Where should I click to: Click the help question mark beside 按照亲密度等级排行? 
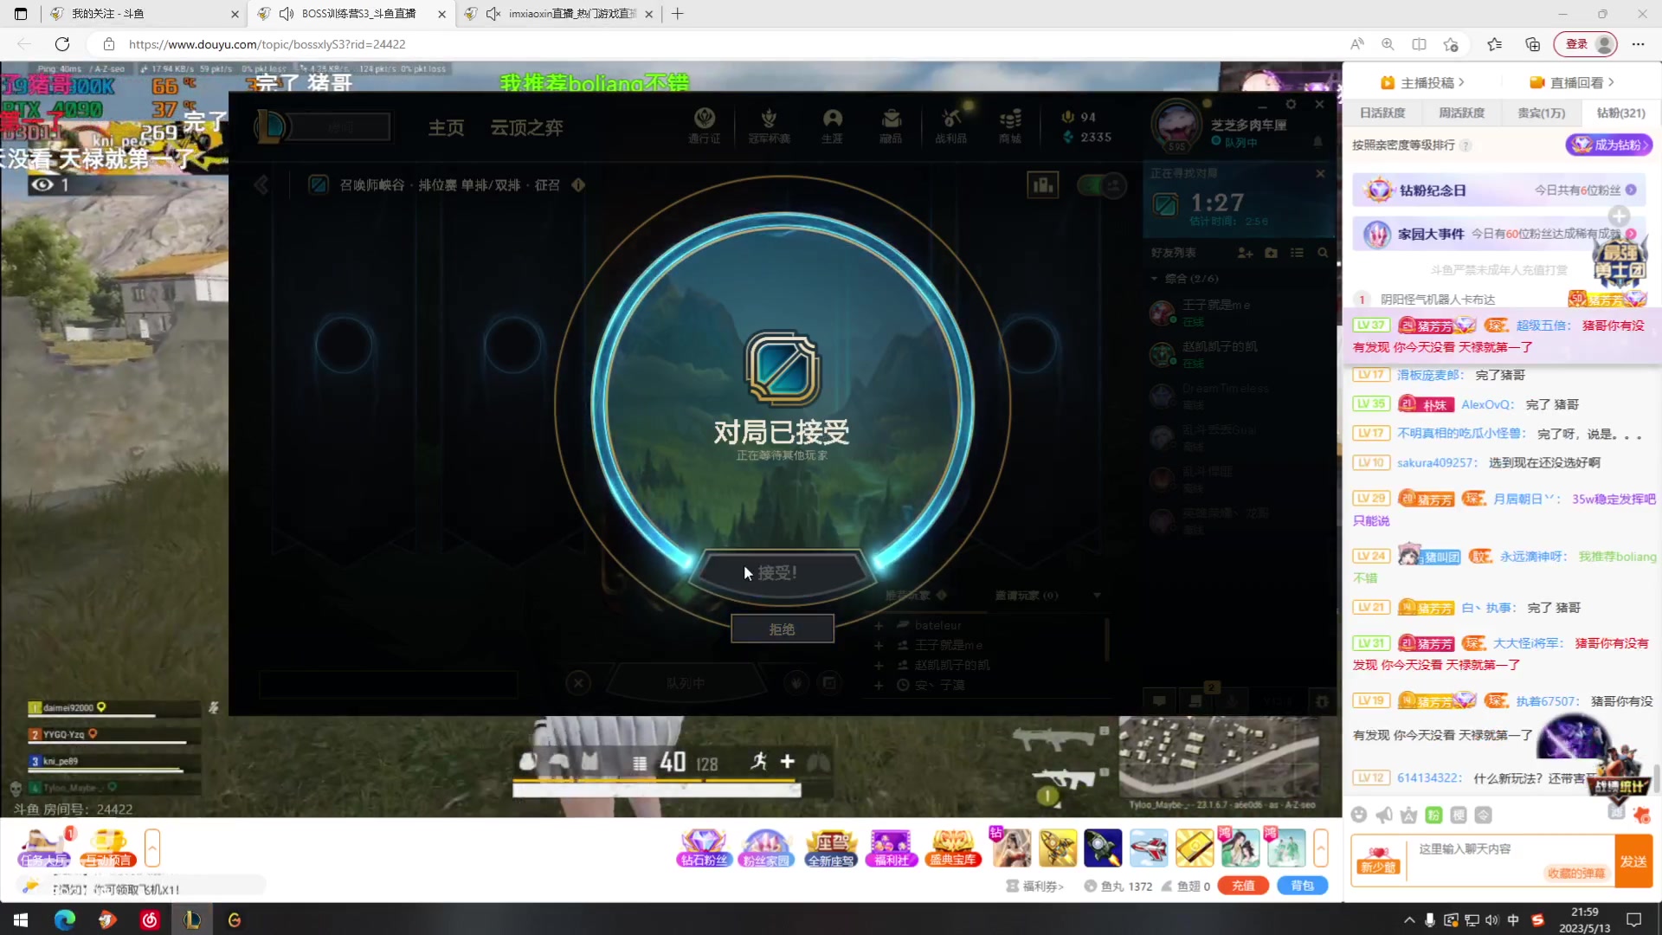click(1466, 145)
